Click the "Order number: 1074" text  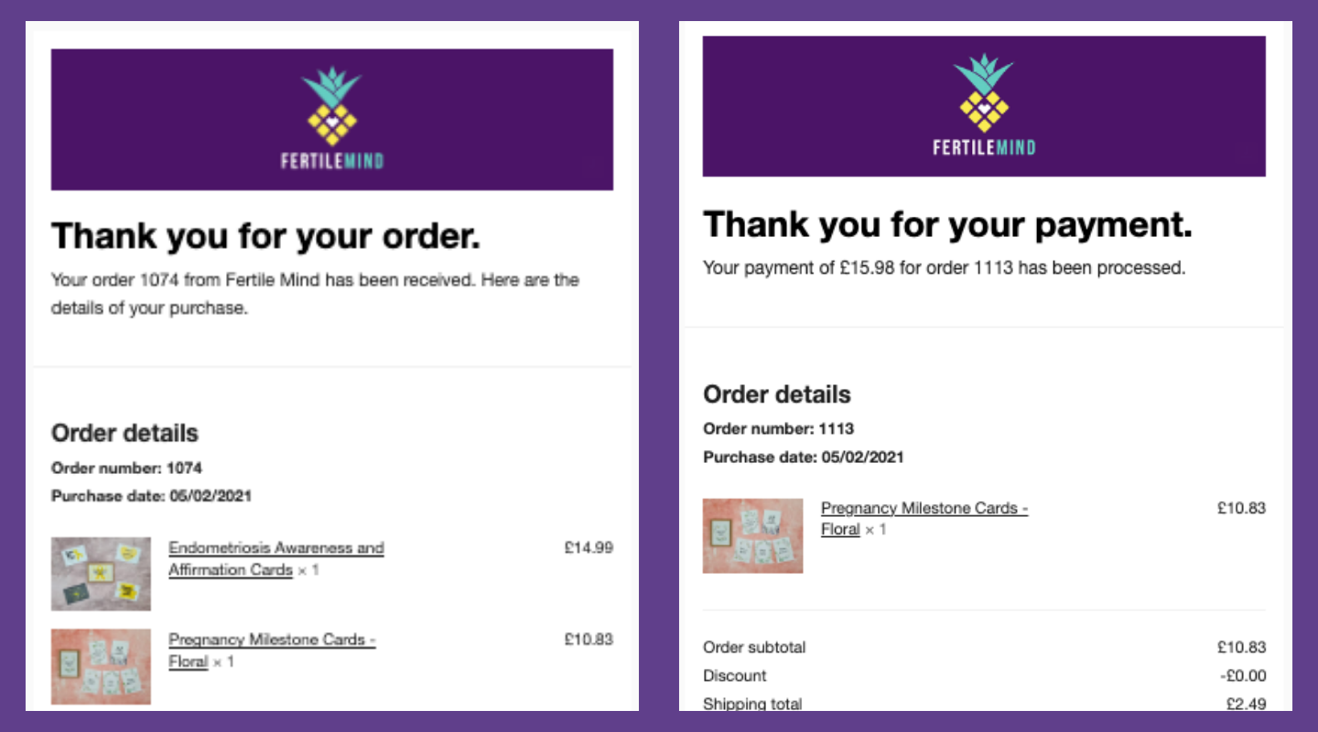tap(126, 468)
